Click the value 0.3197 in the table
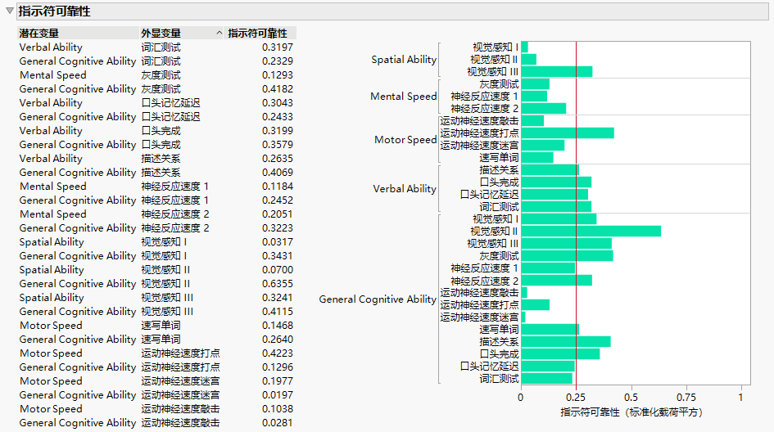 click(x=278, y=47)
